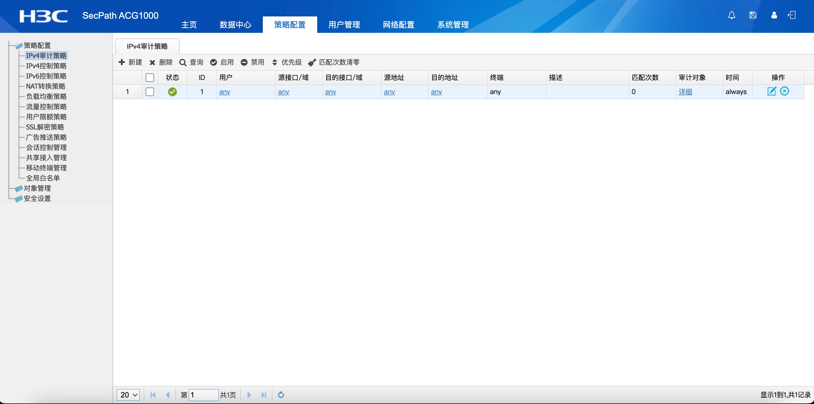This screenshot has height=404, width=814.
Task: Click the 新建 button in toolbar
Action: pos(130,62)
